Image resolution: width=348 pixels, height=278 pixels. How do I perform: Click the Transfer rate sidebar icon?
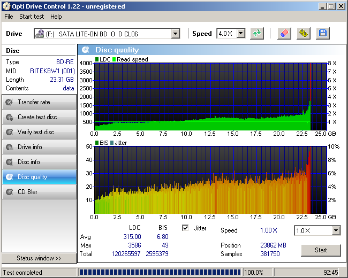[9, 102]
